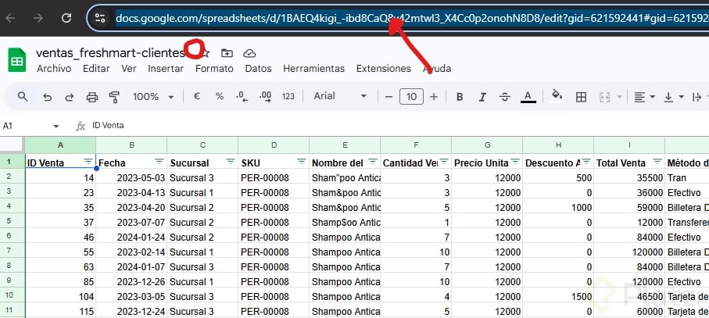
Task: Open the Insertar menu
Action: pos(166,69)
